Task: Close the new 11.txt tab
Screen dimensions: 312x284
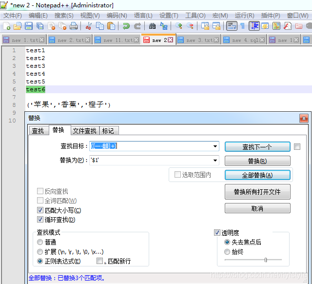Action: pos(136,40)
